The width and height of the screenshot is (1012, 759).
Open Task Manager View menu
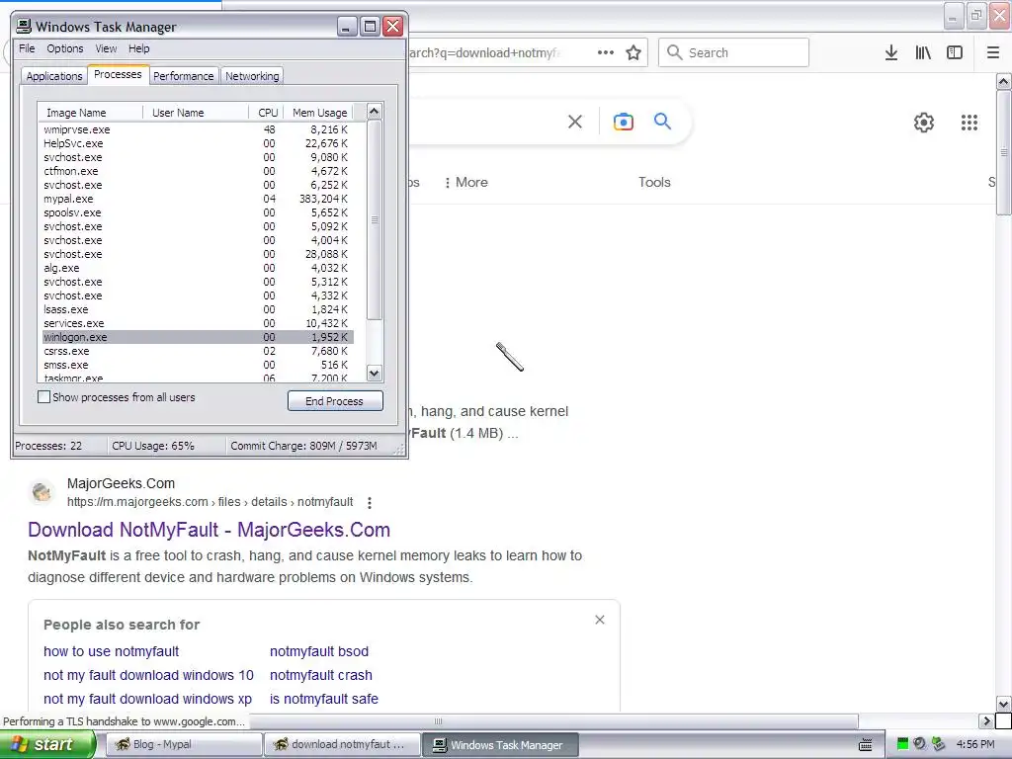(x=107, y=48)
